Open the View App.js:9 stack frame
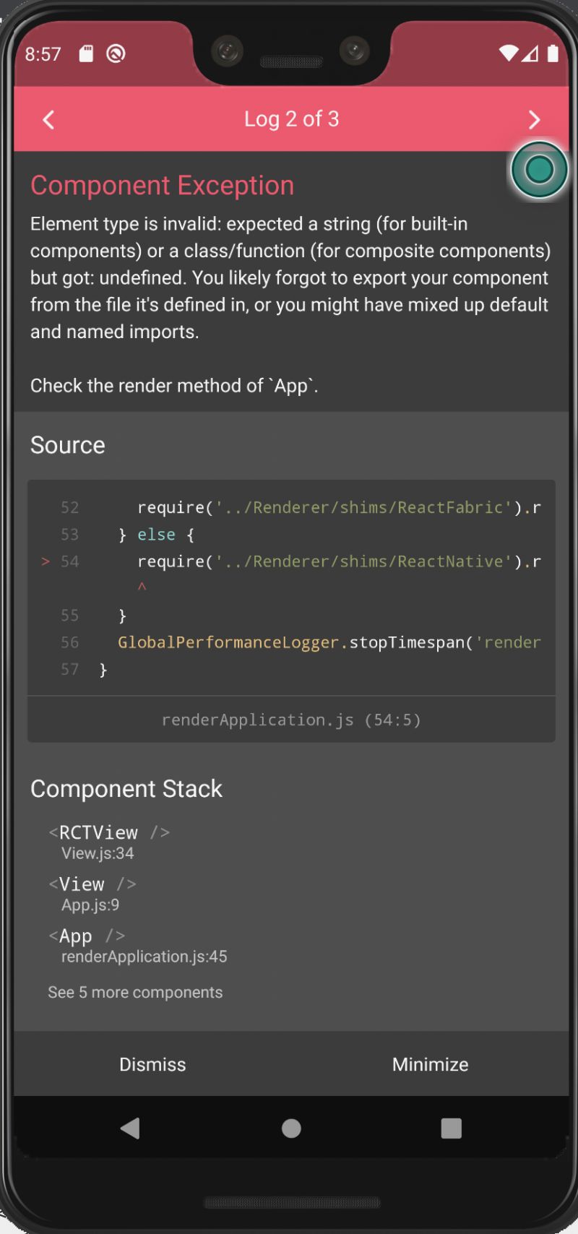This screenshot has height=1234, width=578. coord(92,894)
